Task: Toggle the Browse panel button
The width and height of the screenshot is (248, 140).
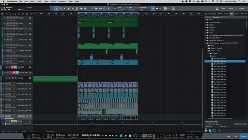Action: tap(244, 136)
